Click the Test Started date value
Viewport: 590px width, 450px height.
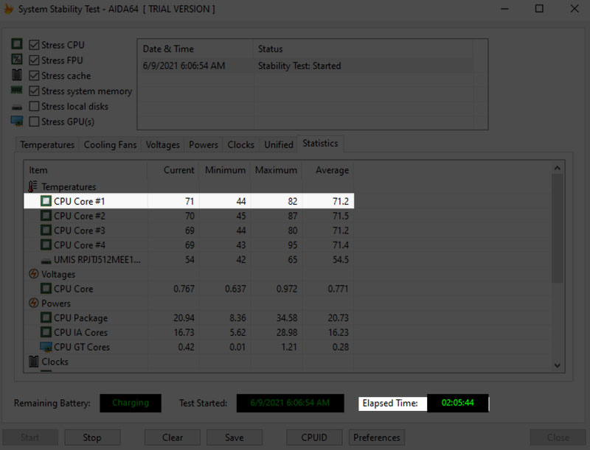pyautogui.click(x=290, y=403)
